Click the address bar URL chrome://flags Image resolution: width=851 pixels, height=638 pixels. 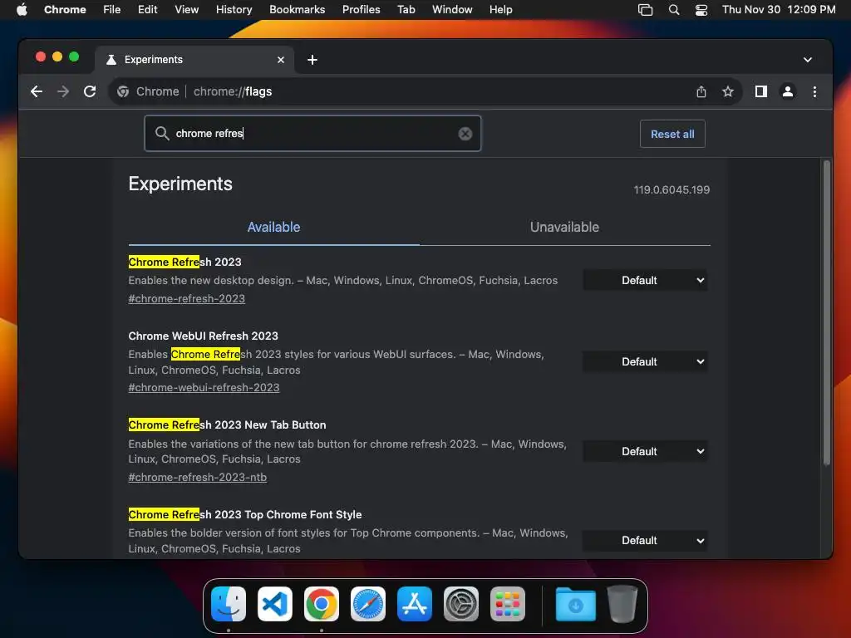click(x=233, y=91)
